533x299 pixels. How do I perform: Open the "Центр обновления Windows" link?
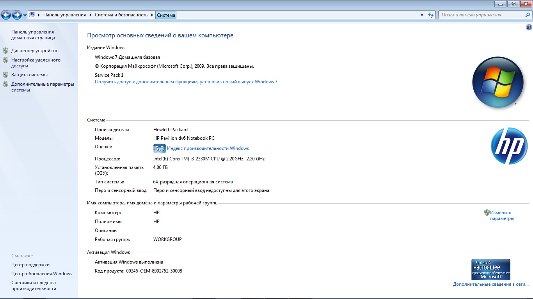point(42,274)
